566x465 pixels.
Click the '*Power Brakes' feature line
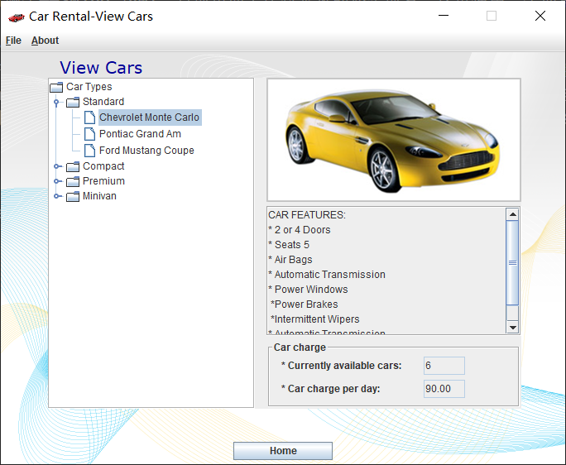pos(305,304)
